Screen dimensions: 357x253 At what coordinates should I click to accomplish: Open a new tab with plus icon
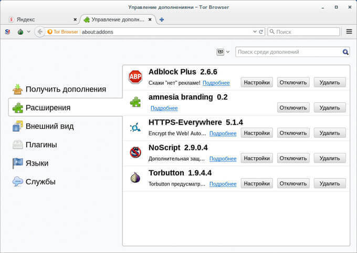pyautogui.click(x=162, y=20)
